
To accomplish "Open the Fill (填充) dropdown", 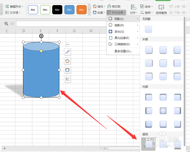I will coord(99,6).
